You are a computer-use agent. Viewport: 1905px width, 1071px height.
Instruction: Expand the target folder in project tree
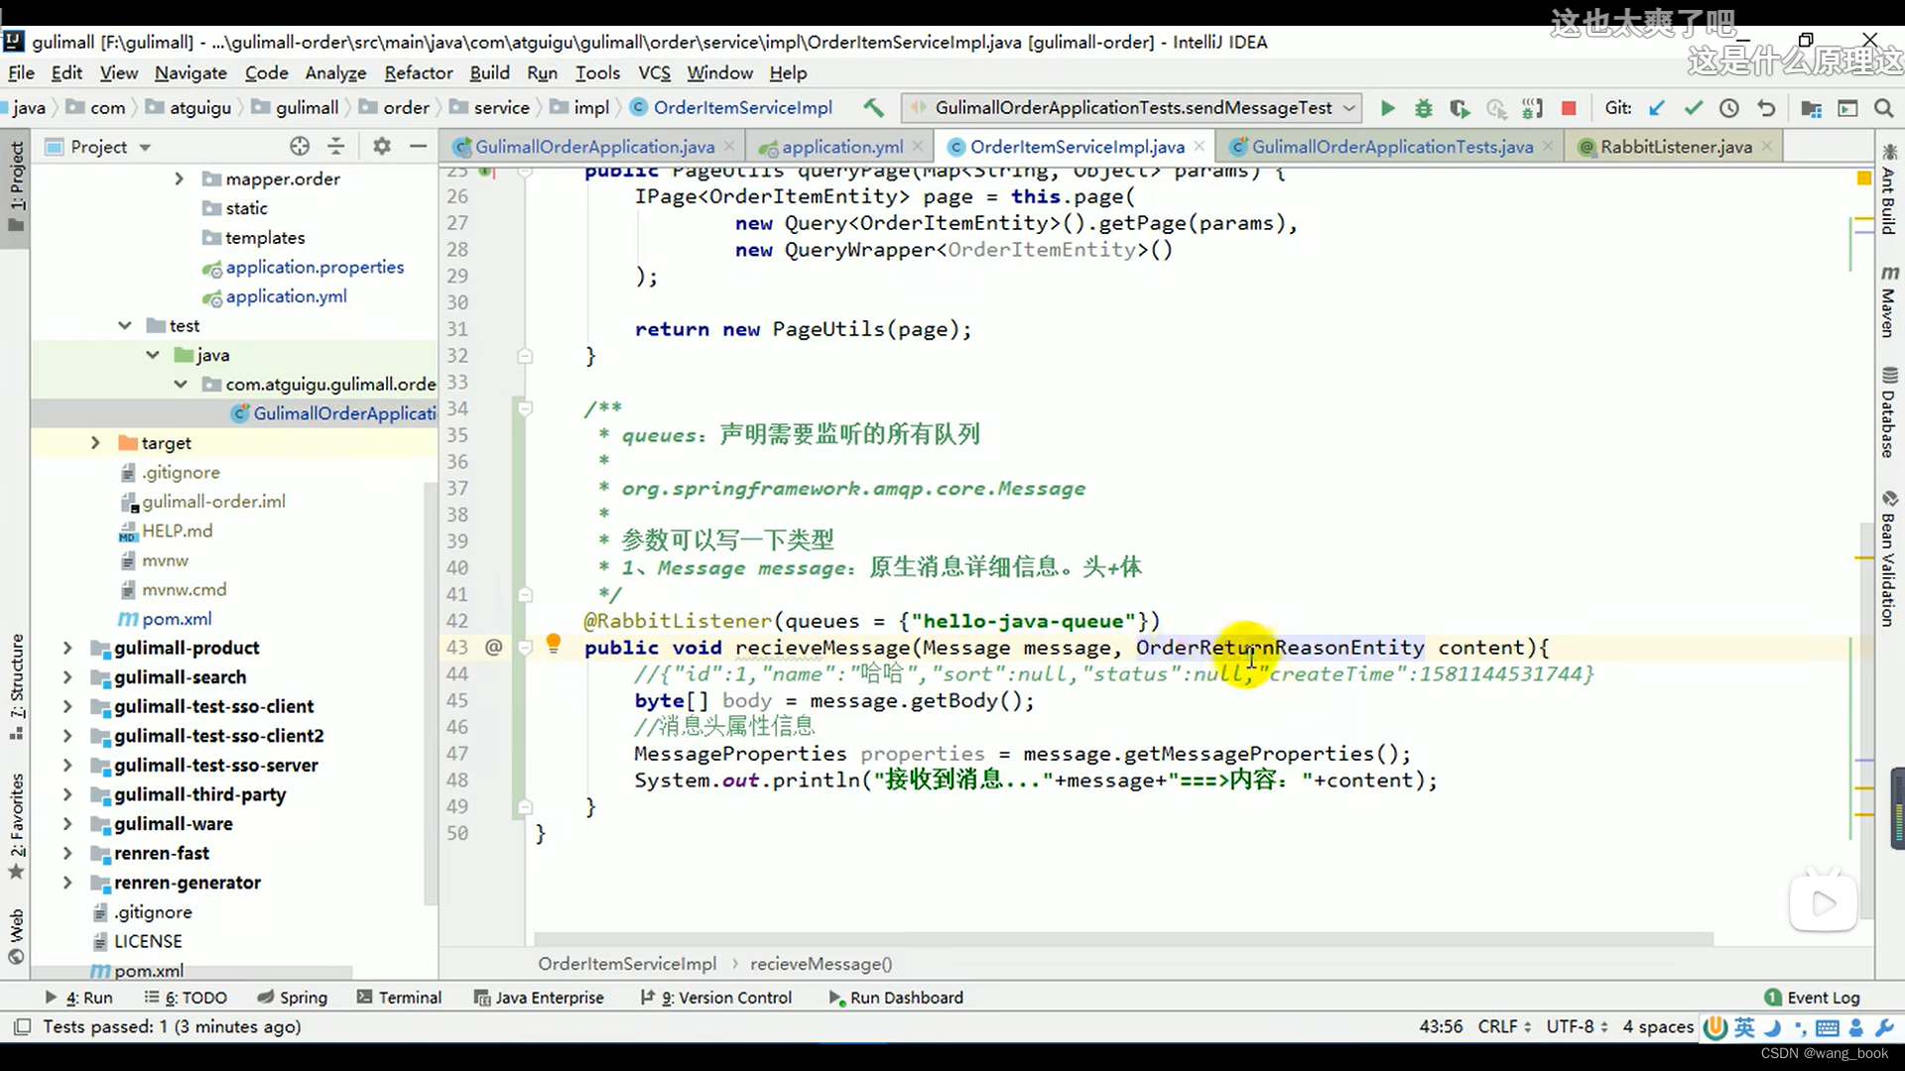pos(94,442)
